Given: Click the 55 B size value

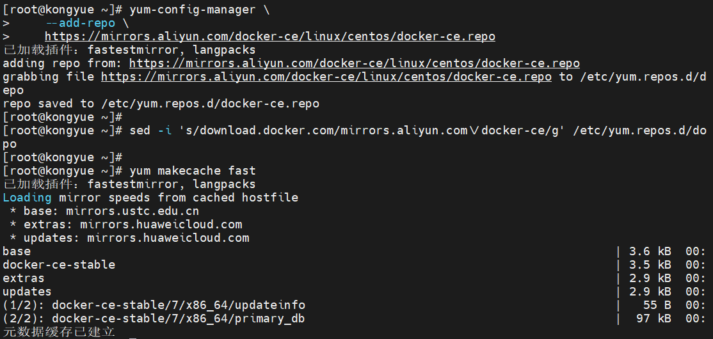Looking at the screenshot, I should coord(657,305).
